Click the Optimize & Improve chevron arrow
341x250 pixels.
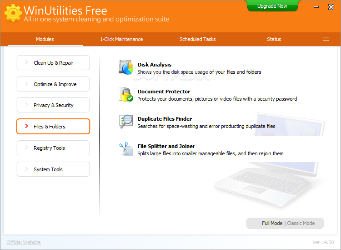[26, 84]
